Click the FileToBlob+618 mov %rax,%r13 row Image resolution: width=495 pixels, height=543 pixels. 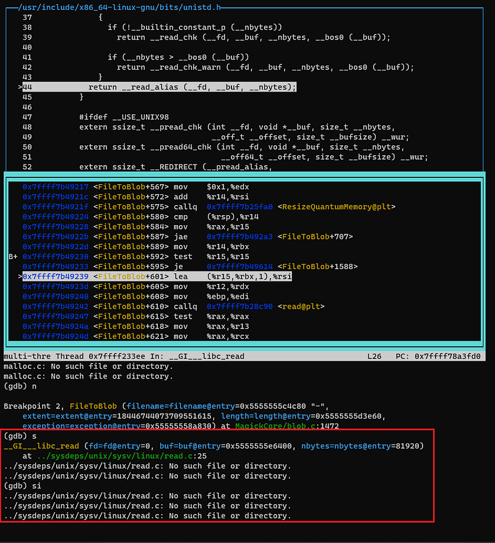[x=136, y=327]
